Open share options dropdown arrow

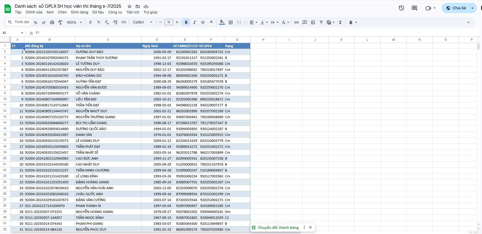472,8
